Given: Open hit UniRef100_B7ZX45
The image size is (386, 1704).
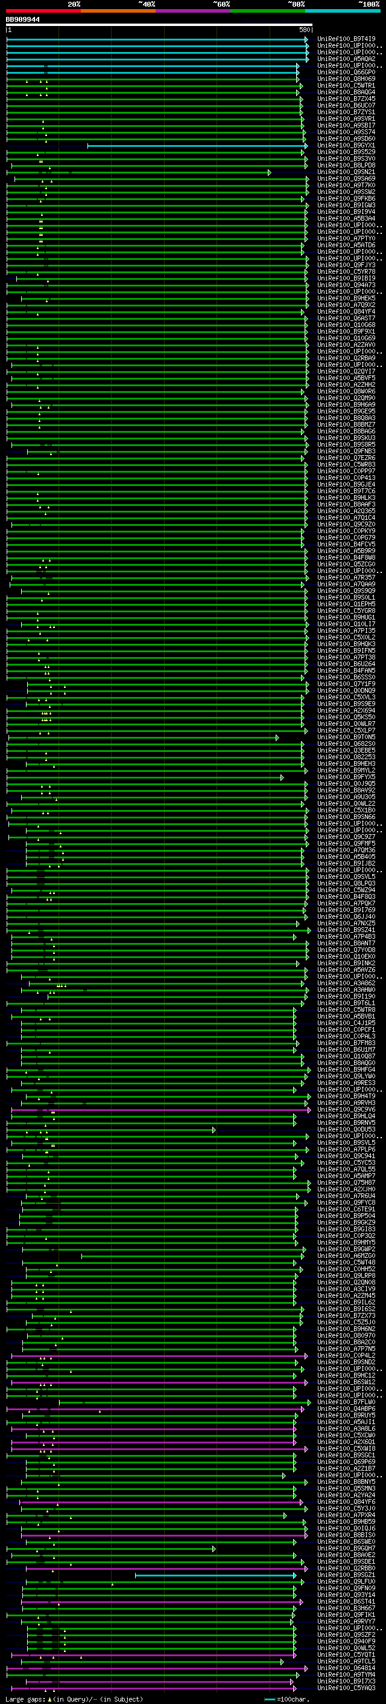Looking at the screenshot, I should pyautogui.click(x=346, y=99).
